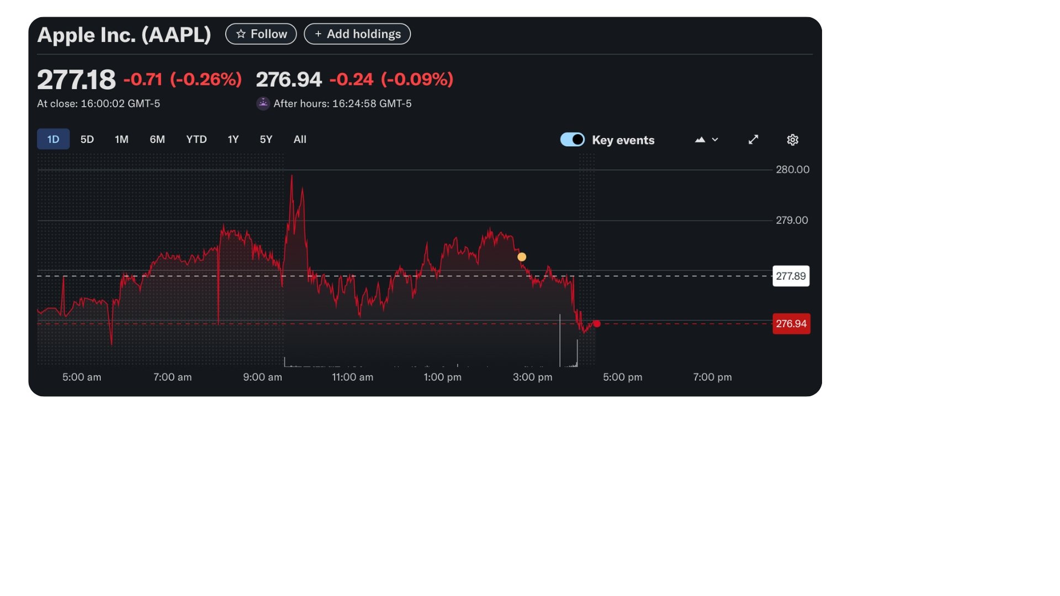Screen dimensions: 1060x596
Task: Open the fullscreen chart expand icon
Action: pos(753,140)
